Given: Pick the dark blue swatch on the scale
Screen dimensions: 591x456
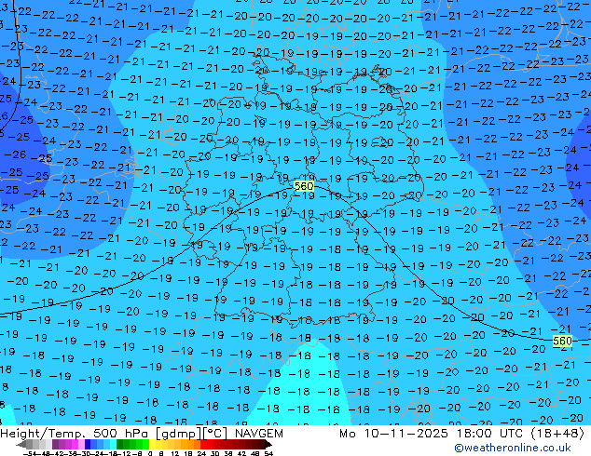Looking at the screenshot, I should point(88,444).
